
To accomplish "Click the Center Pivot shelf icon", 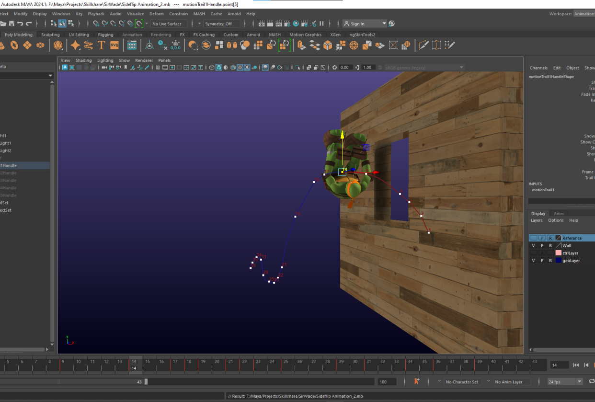I will click(x=149, y=45).
